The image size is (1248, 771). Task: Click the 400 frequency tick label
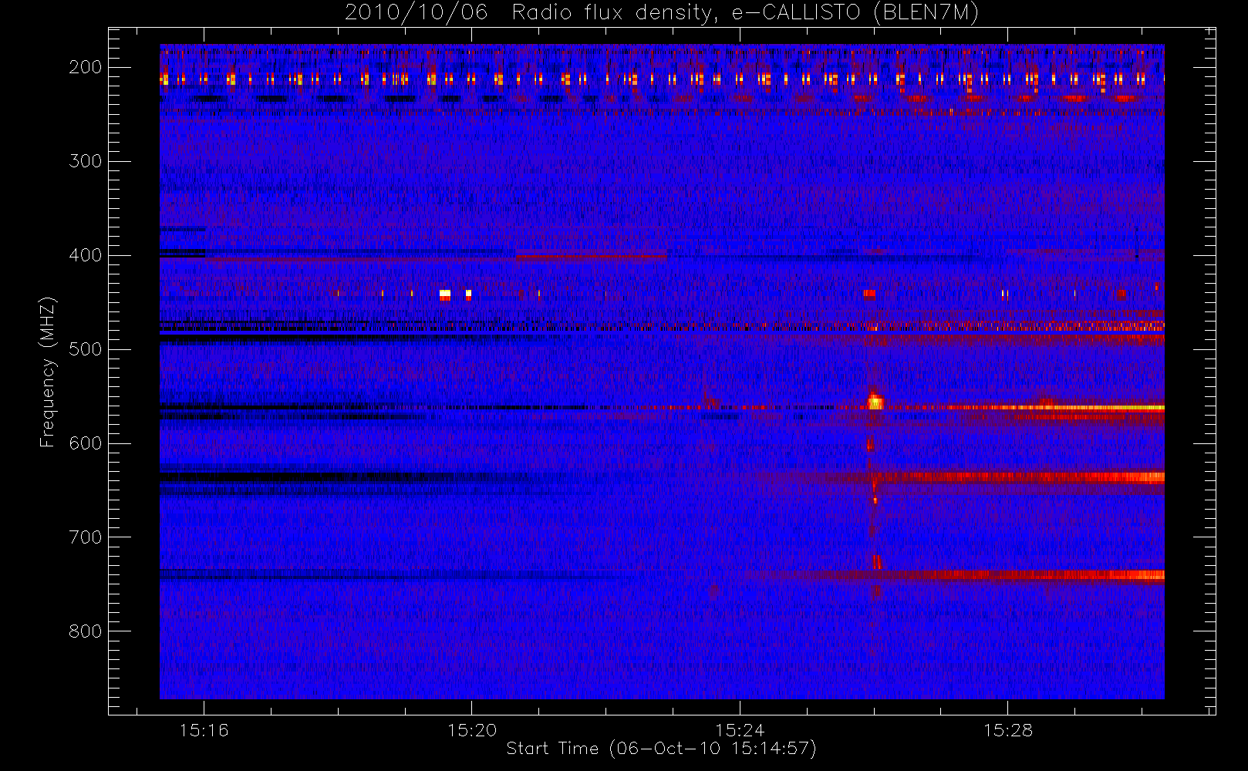86,255
